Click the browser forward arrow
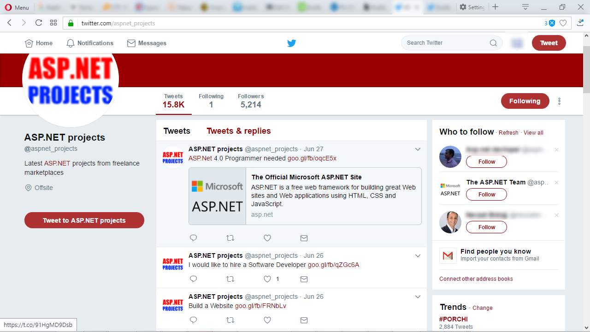Viewport: 590px width, 332px height. [24, 23]
